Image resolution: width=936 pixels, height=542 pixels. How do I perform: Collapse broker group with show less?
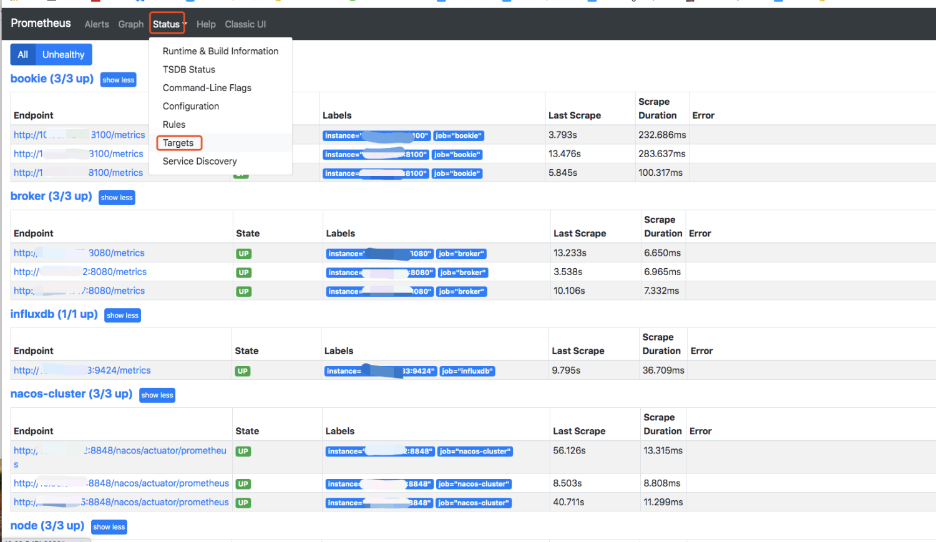click(x=117, y=198)
